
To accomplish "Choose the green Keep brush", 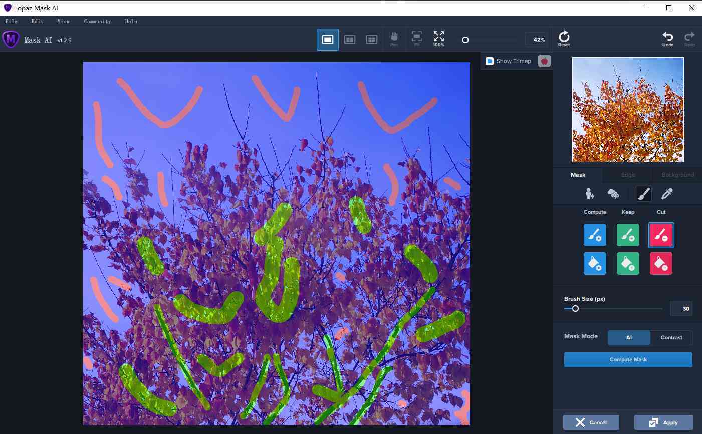I will click(x=628, y=235).
